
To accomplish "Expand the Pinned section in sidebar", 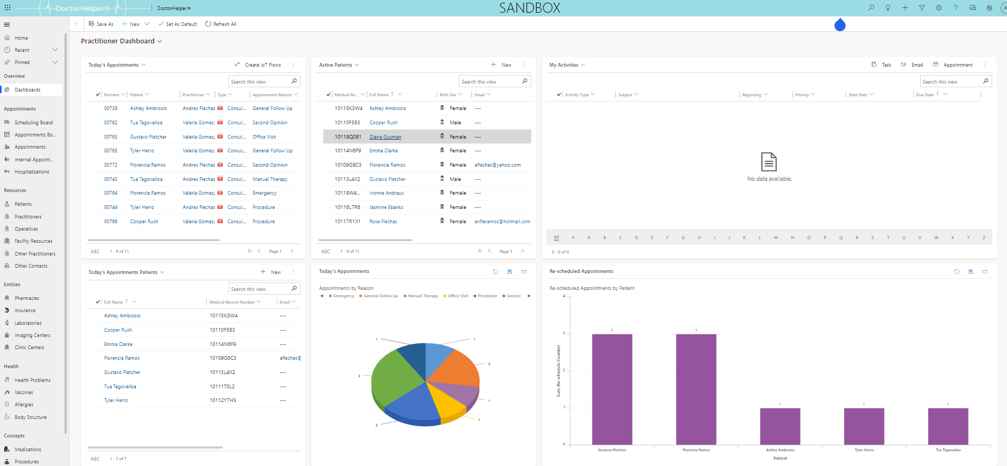I will (x=55, y=62).
